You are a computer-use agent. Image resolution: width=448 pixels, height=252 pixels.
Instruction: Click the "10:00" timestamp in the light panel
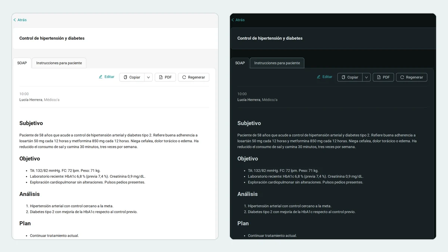click(x=24, y=94)
